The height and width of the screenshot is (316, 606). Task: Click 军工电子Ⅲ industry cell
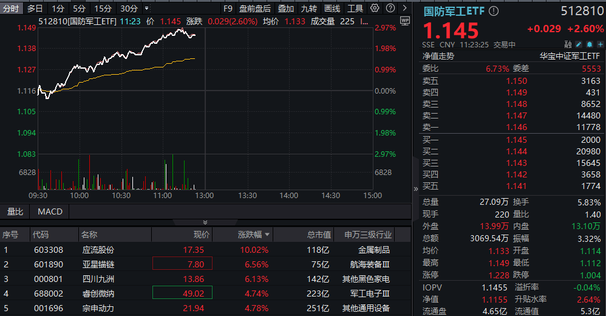[369, 294]
